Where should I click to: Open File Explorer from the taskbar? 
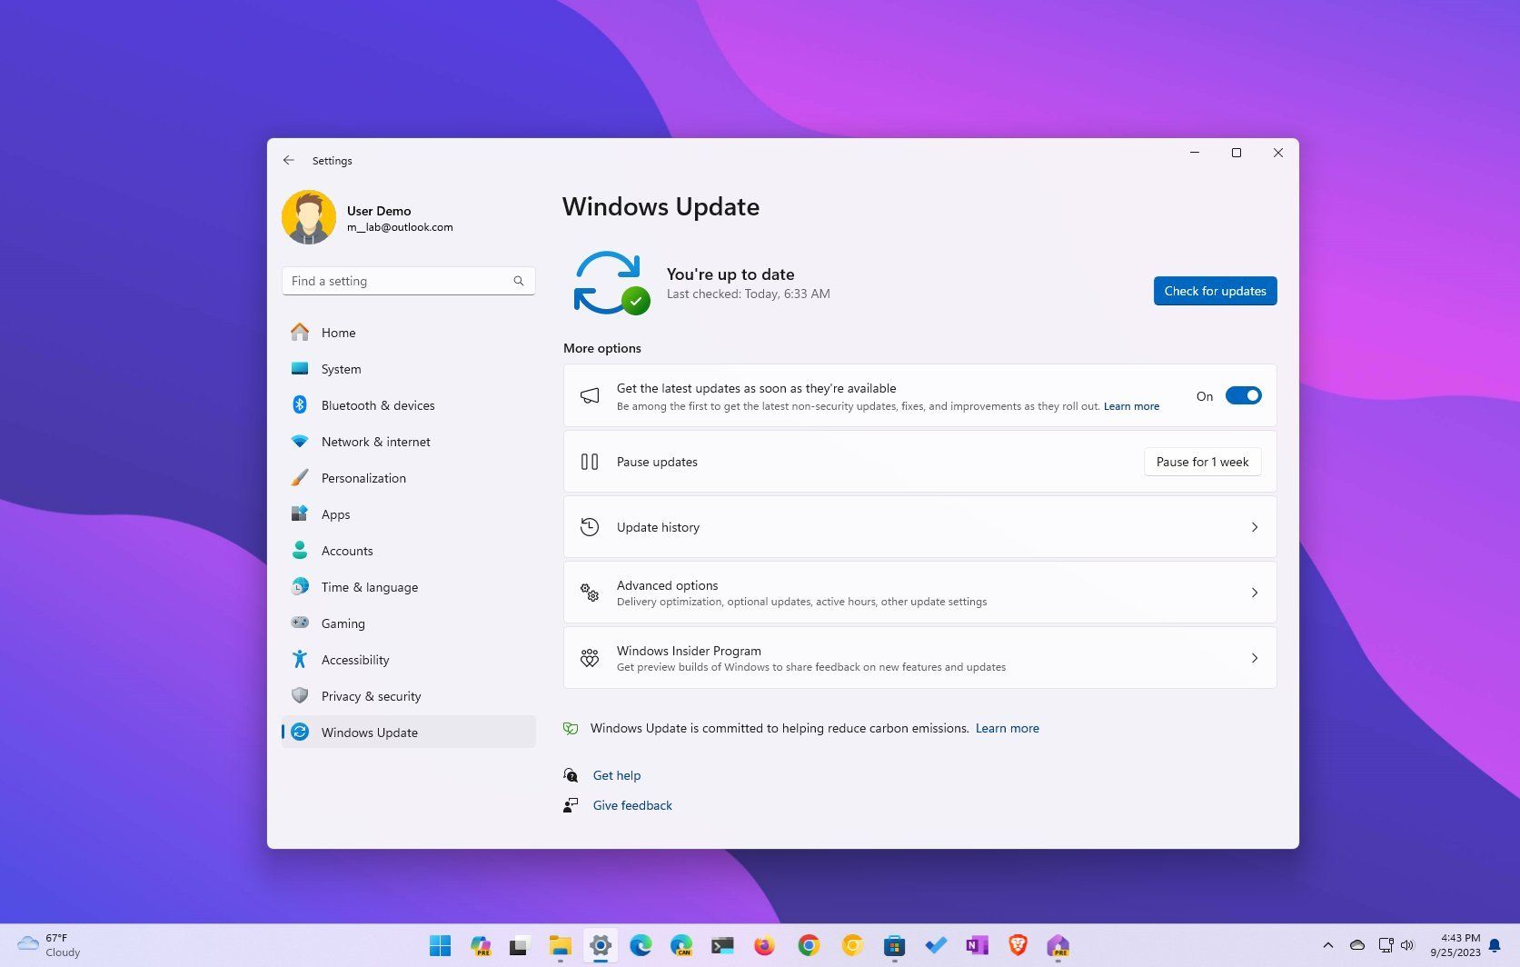pos(560,946)
